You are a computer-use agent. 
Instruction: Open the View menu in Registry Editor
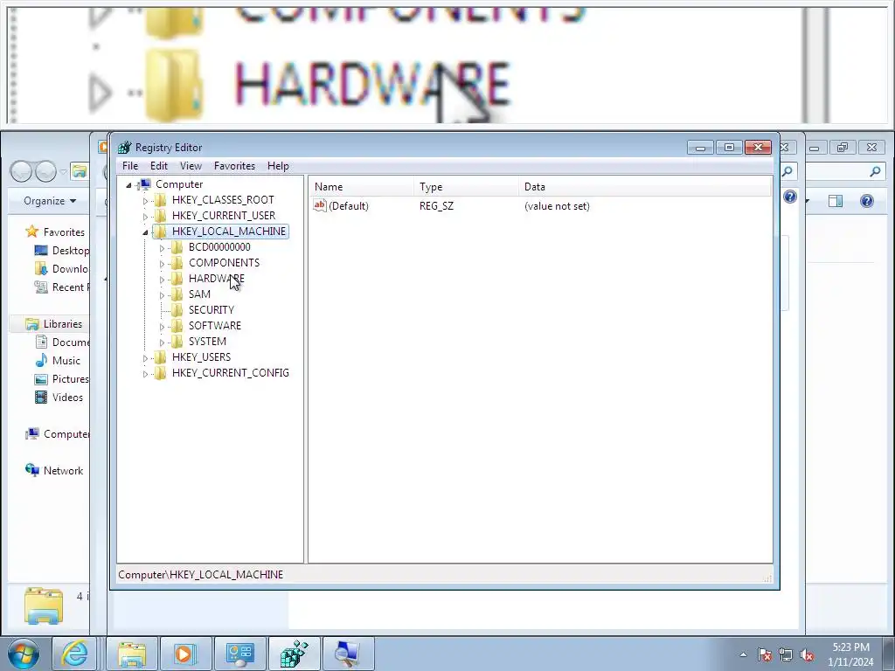(191, 166)
